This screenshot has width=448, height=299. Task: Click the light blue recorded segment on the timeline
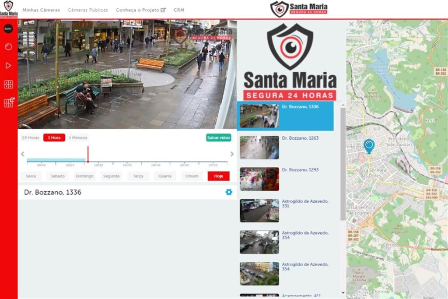point(56,160)
